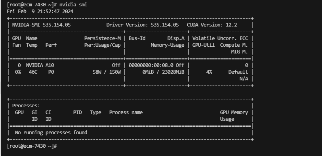This screenshot has height=156, width=322.
Task: Click the NVIDIA-SMI 535.154.05 version text
Action: tap(41, 25)
